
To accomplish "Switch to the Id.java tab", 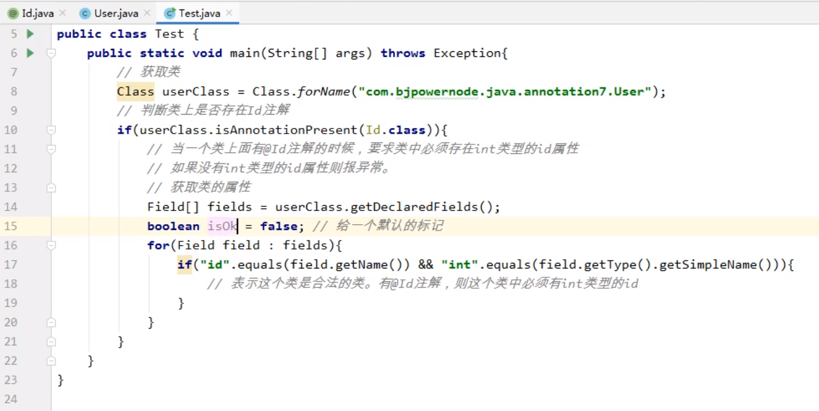I will [37, 13].
